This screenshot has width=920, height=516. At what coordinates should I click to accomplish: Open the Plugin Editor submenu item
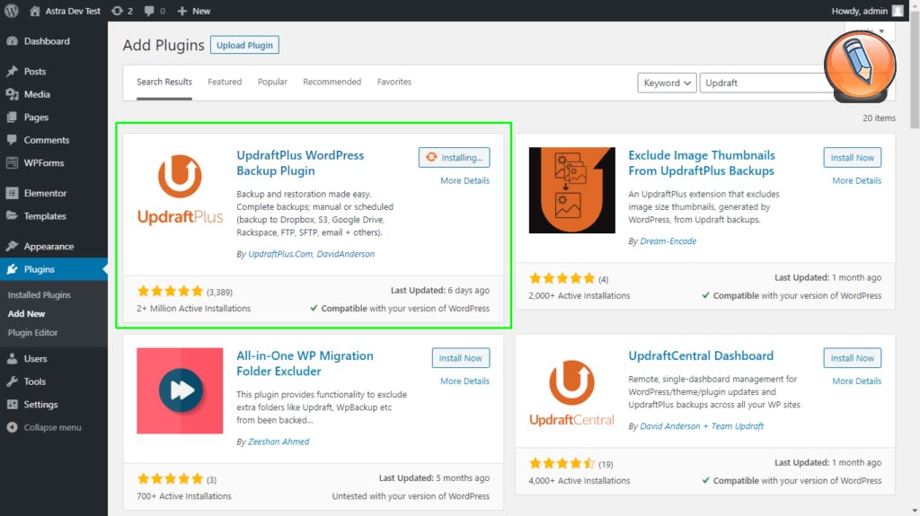(x=33, y=332)
